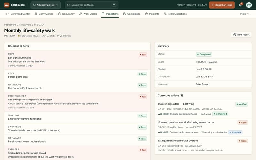Image resolution: width=256 pixels, height=160 pixels.
Task: Click the plus icon on Report an issue
Action: point(213,5)
